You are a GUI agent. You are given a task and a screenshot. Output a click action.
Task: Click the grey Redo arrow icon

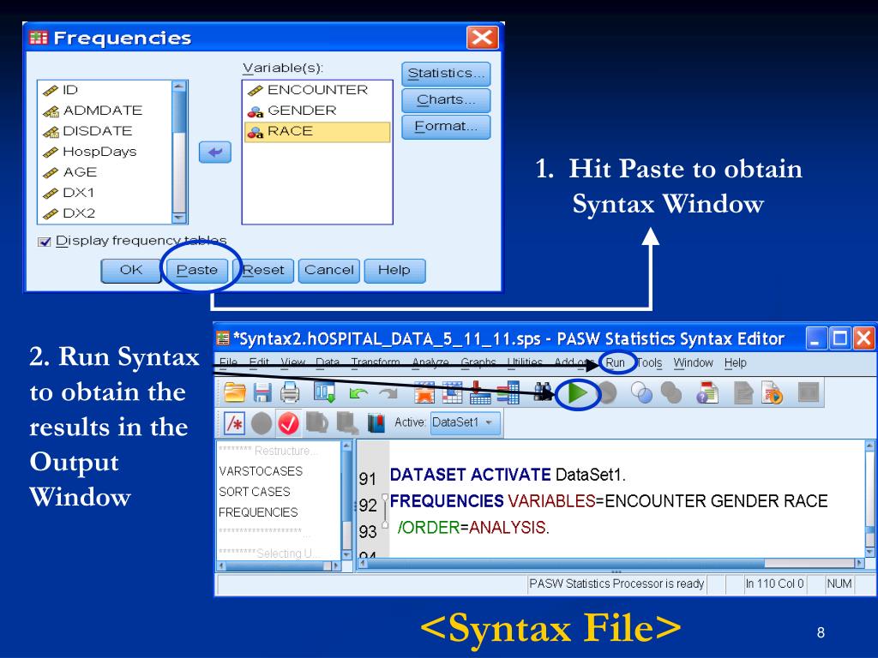tap(388, 393)
